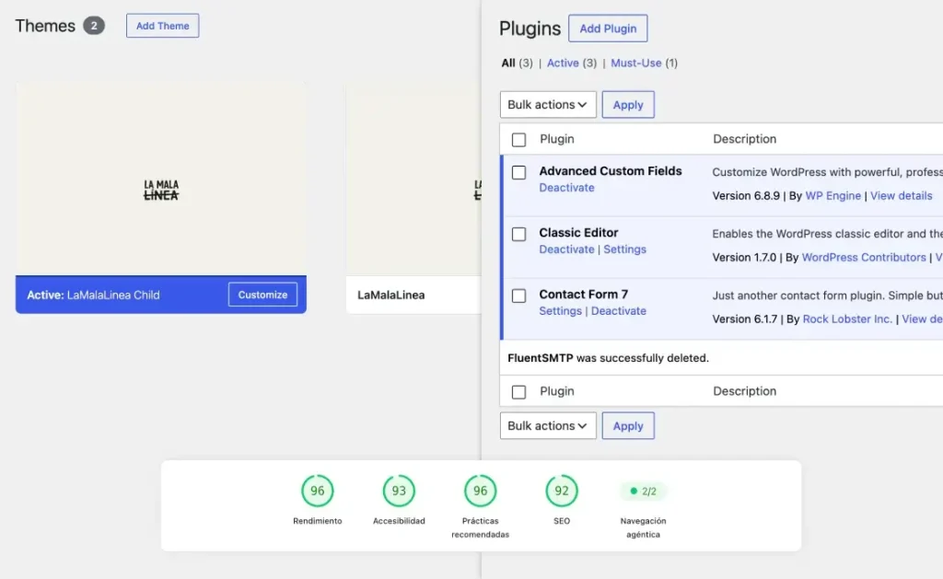This screenshot has height=579, width=943.
Task: Click the Rendimiento score gauge 96
Action: (318, 492)
